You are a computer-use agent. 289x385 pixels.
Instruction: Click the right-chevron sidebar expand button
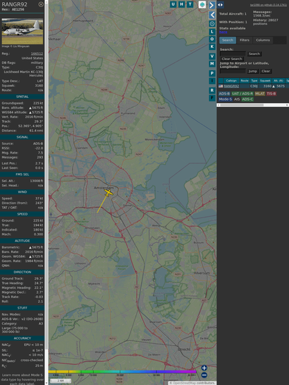(x=212, y=5)
